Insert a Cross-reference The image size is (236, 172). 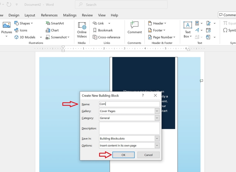click(x=106, y=37)
